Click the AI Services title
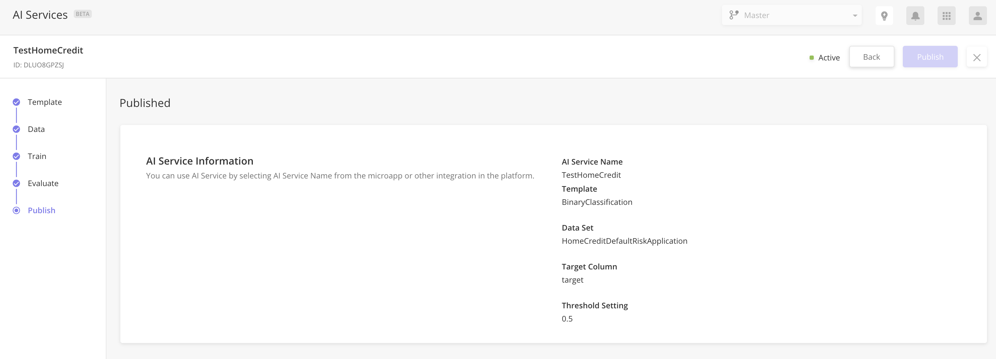 coord(40,15)
